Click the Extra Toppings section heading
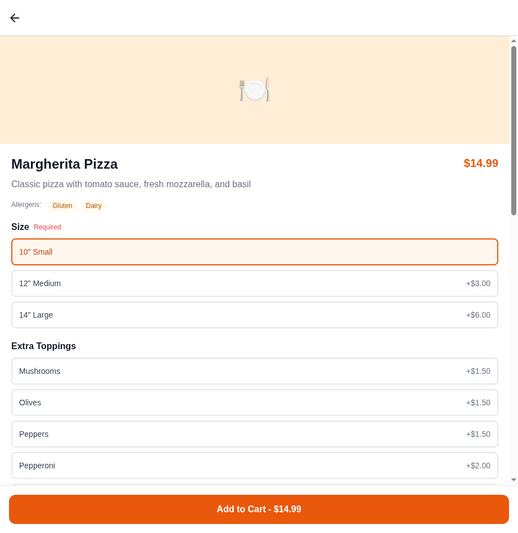The width and height of the screenshot is (518, 533). pos(43,346)
